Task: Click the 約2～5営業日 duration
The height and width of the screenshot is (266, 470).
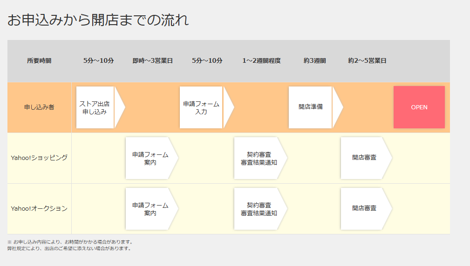Action: 367,61
